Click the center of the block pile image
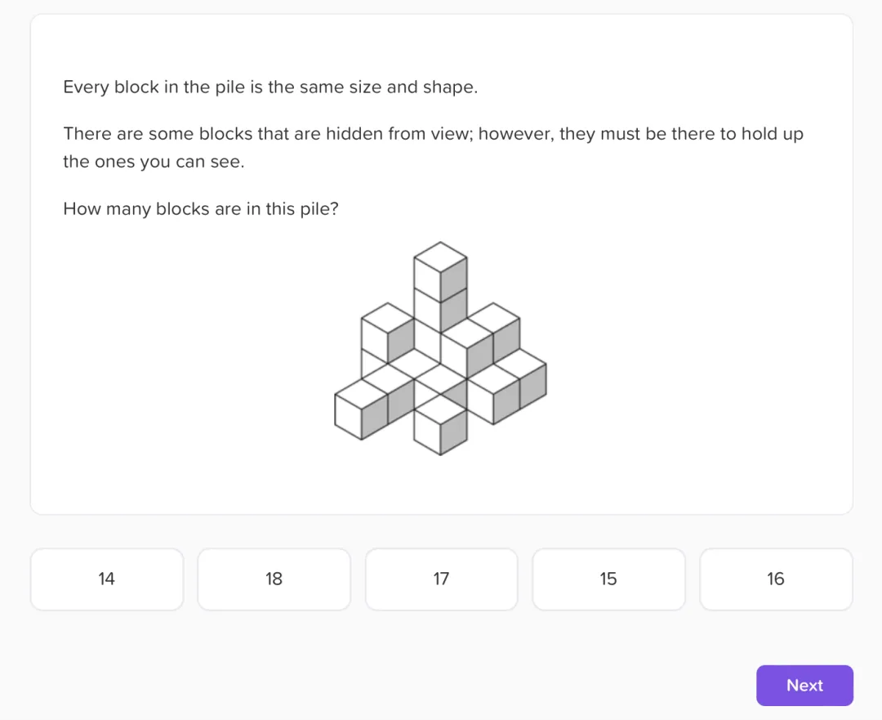The height and width of the screenshot is (720, 882). [440, 349]
